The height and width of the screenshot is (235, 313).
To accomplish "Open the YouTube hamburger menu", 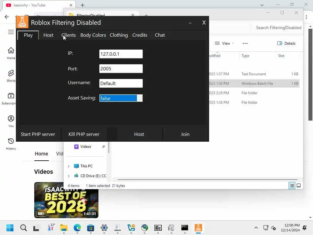I will (x=11, y=32).
